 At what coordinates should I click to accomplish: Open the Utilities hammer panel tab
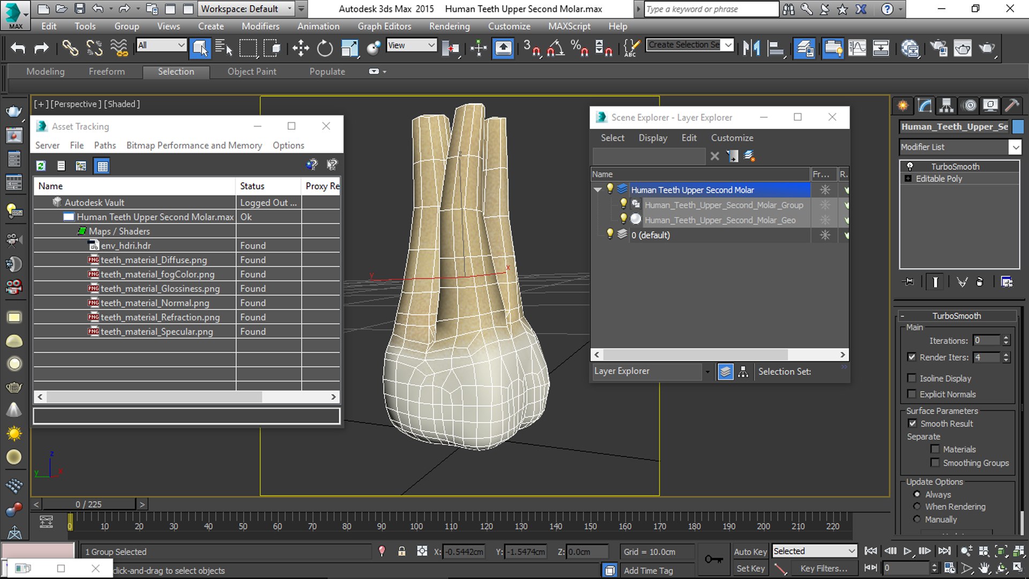tap(1012, 105)
